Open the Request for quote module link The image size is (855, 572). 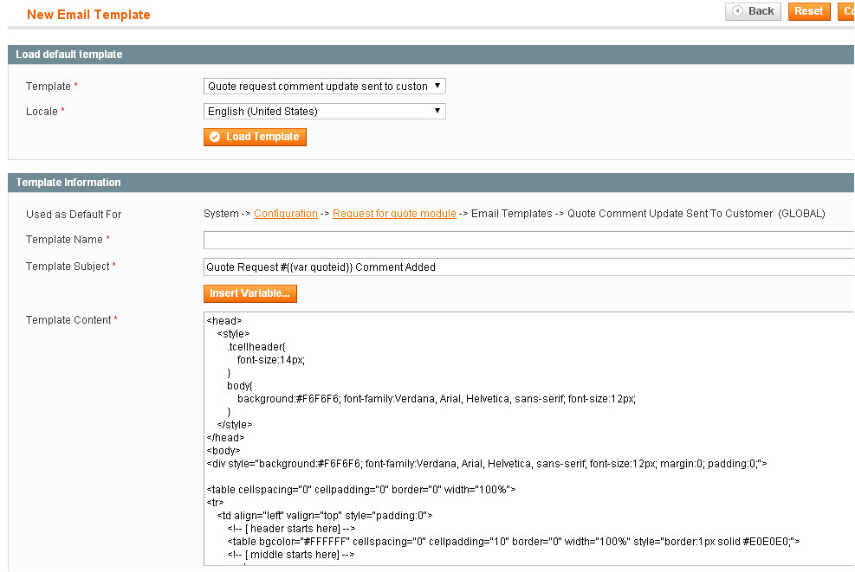point(394,214)
